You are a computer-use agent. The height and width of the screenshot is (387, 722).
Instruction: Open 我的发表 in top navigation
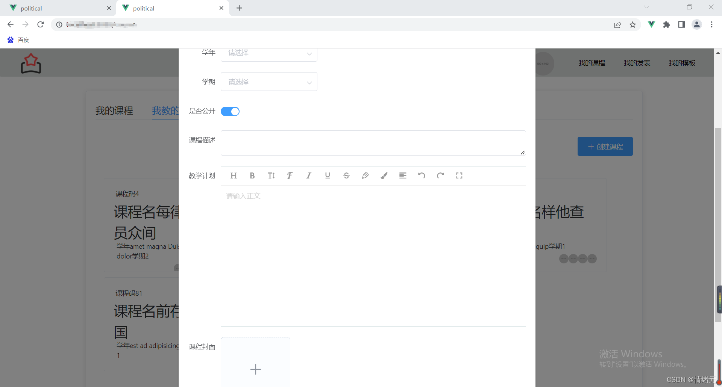637,63
